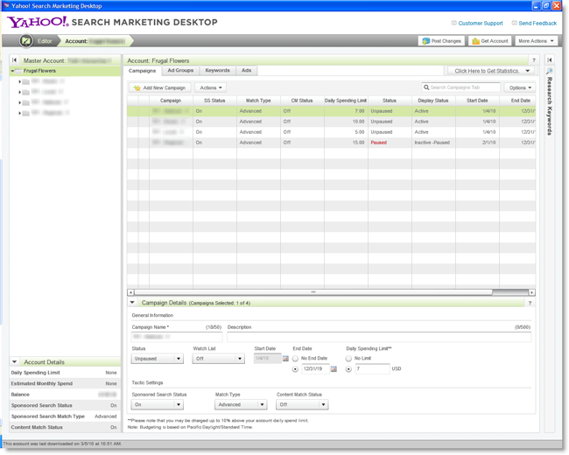The height and width of the screenshot is (455, 569).
Task: Open the More Actions dropdown
Action: coord(536,41)
